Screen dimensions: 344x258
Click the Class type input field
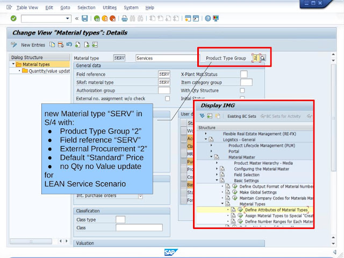pos(120,219)
